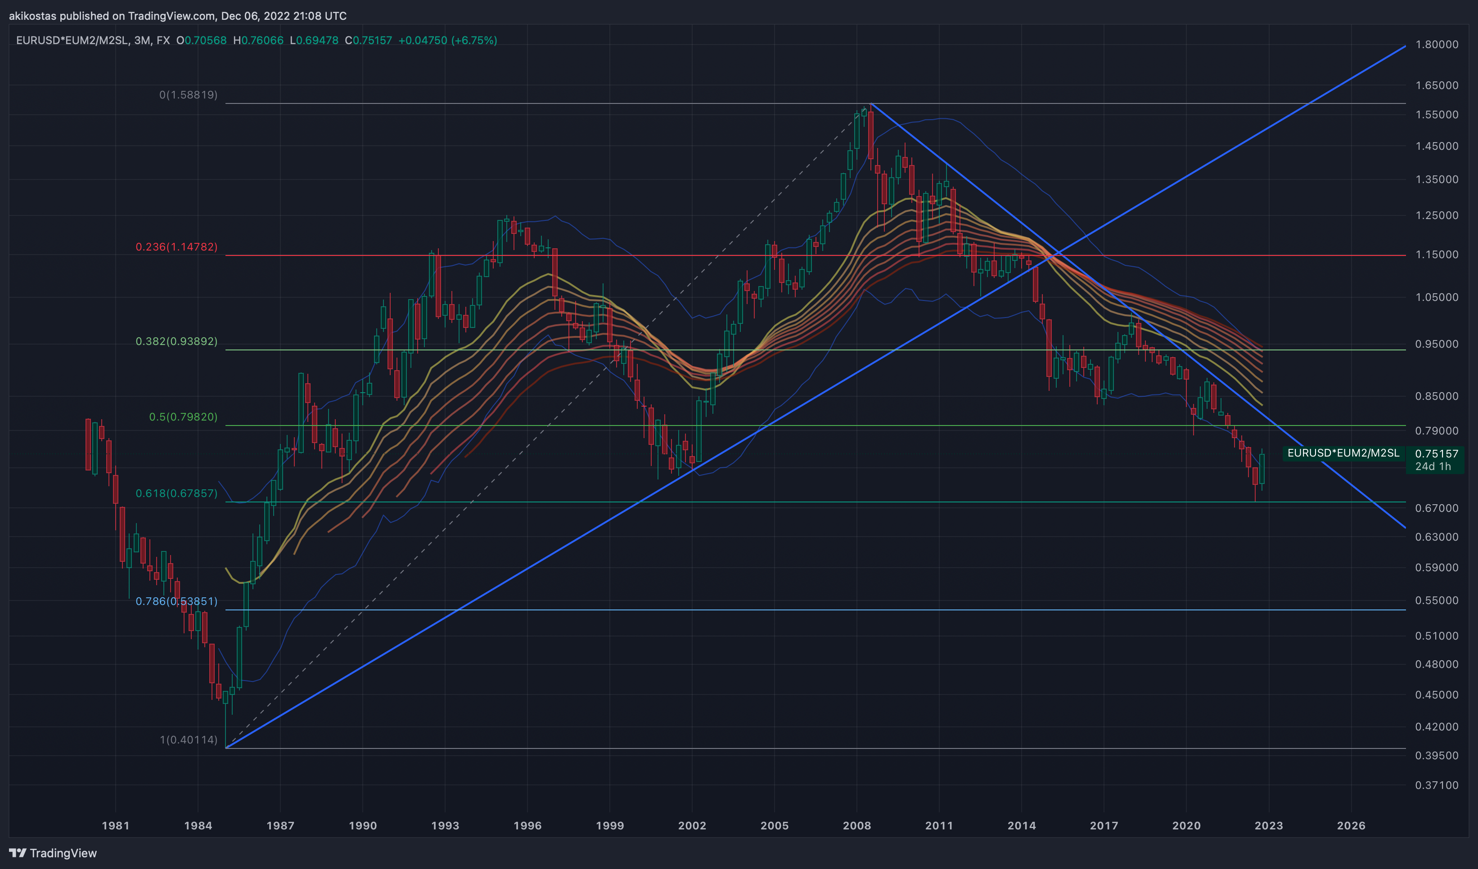Click the 0.85000 price axis tick
Image resolution: width=1478 pixels, height=869 pixels.
click(x=1436, y=396)
